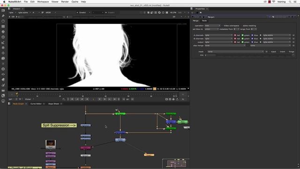
Task: Open the B channels rgba dropdown
Action: coord(218,38)
